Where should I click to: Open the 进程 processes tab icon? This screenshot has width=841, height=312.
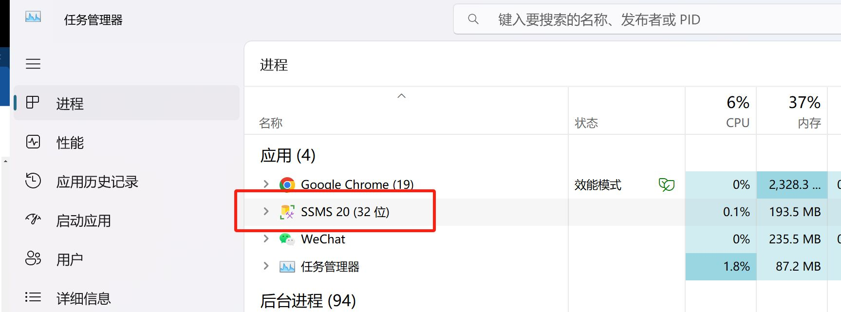tap(33, 103)
